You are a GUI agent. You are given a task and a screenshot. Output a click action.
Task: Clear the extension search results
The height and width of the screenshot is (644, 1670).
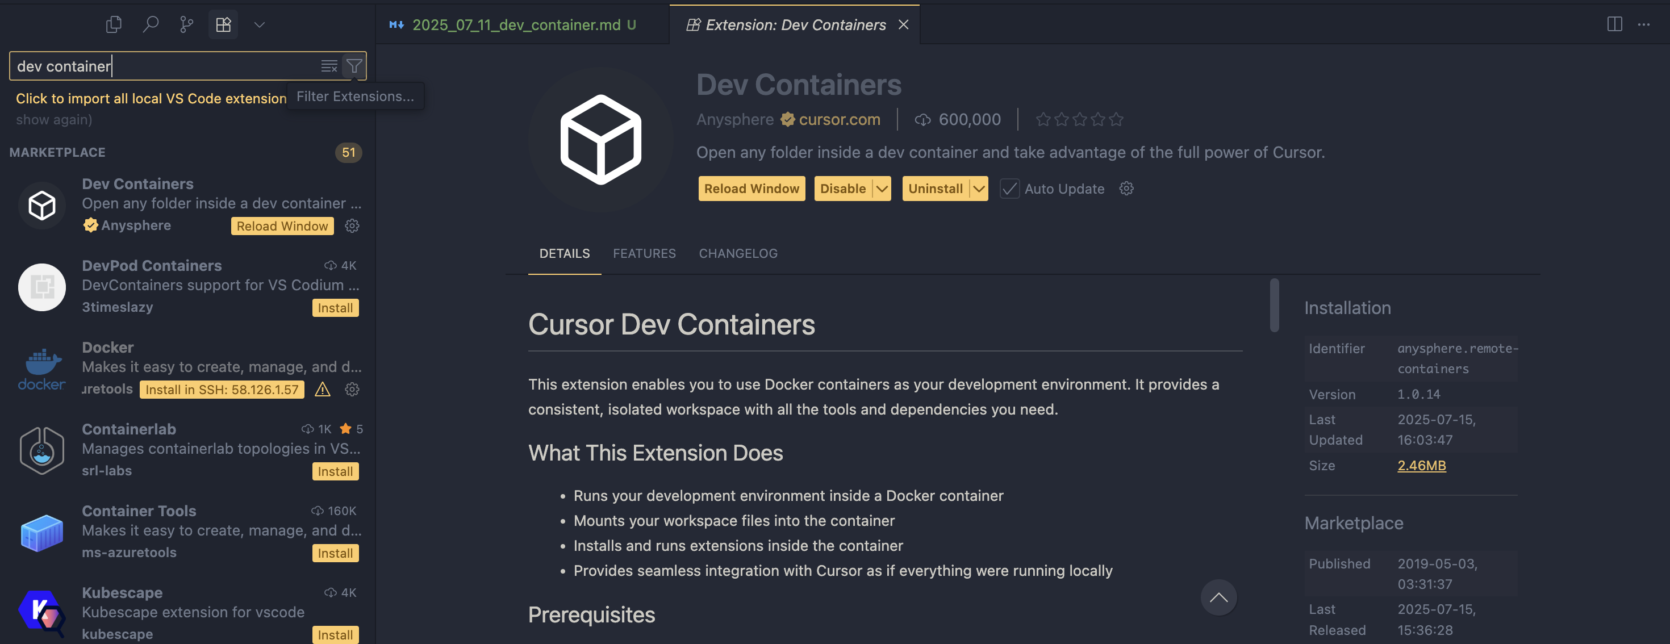(x=329, y=65)
